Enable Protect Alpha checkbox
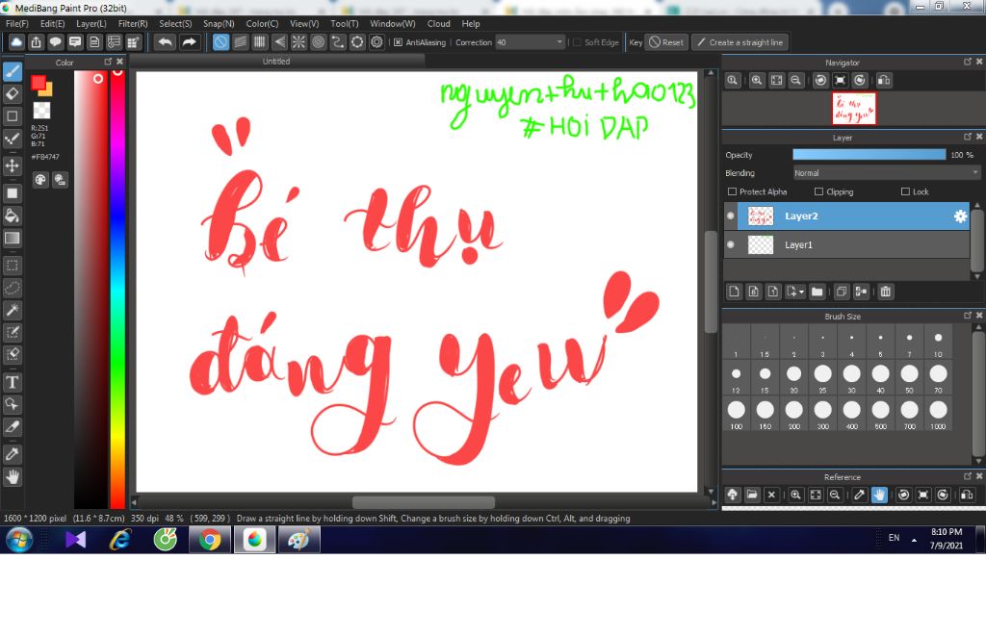This screenshot has height=636, width=986. pos(732,191)
